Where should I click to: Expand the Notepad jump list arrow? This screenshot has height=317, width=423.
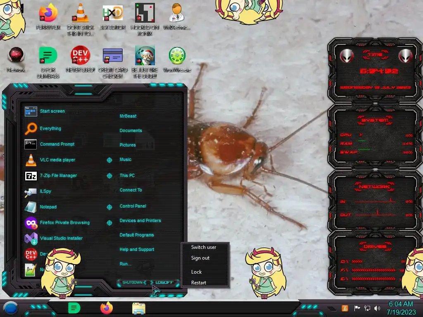point(109,207)
